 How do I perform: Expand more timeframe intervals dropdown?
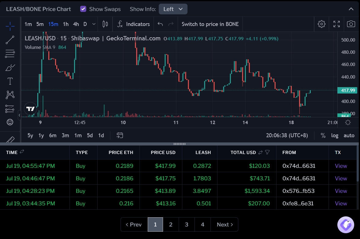(x=94, y=24)
